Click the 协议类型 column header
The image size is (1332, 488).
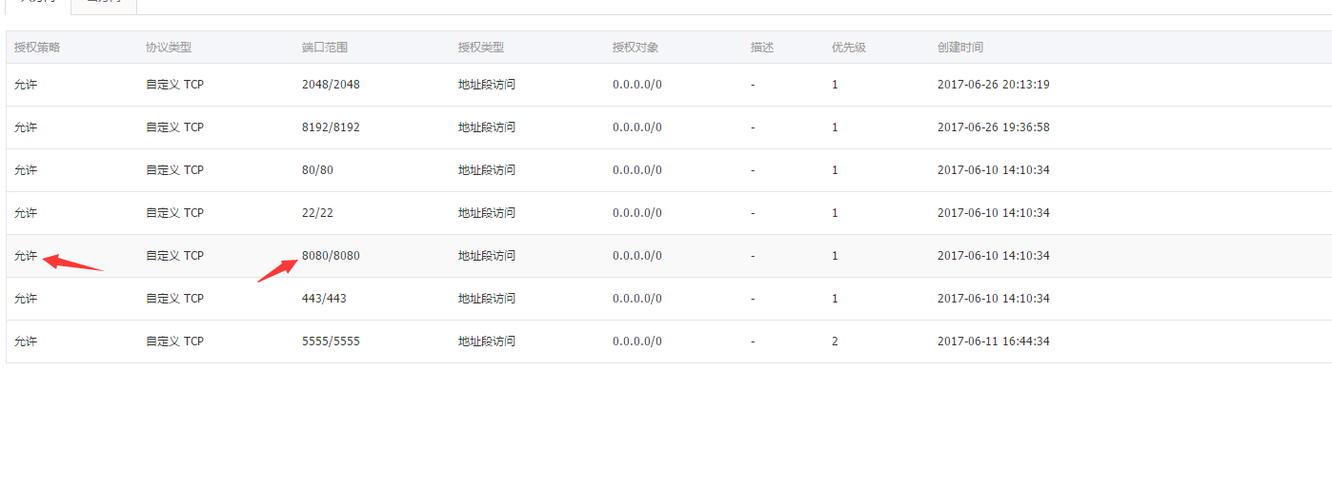(169, 47)
